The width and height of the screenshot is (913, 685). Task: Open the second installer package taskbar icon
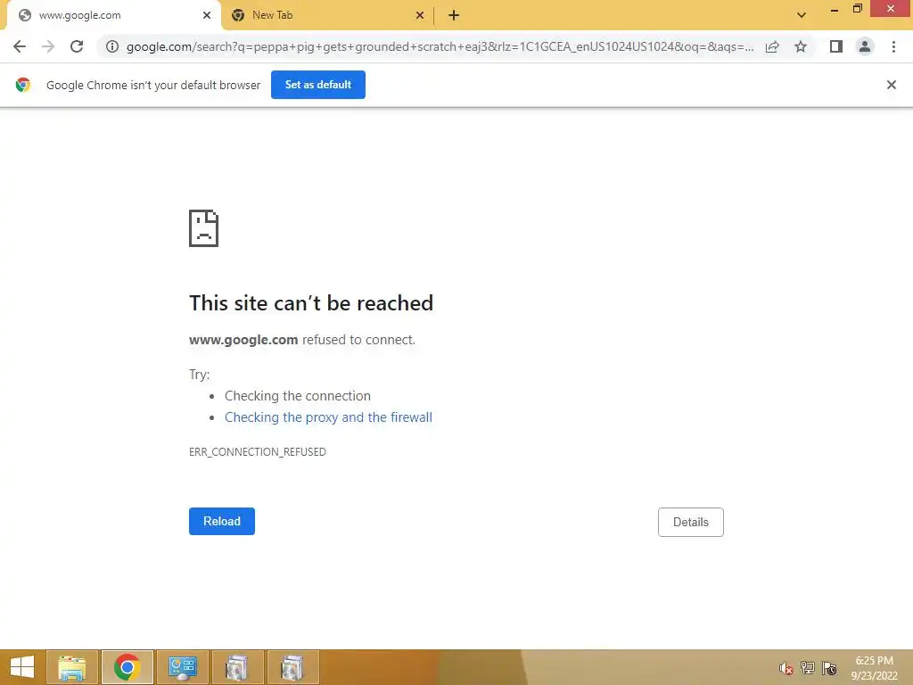pyautogui.click(x=292, y=667)
